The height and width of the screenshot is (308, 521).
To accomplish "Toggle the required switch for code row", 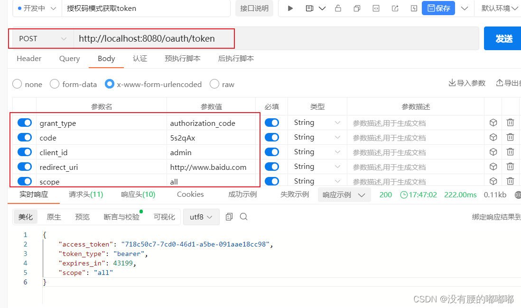I will 272,137.
